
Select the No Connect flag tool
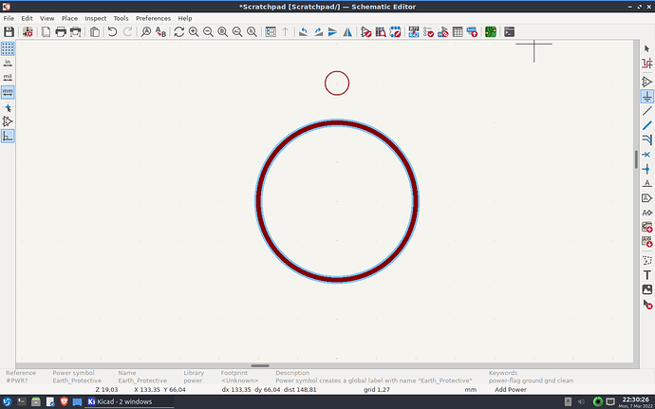pos(647,155)
